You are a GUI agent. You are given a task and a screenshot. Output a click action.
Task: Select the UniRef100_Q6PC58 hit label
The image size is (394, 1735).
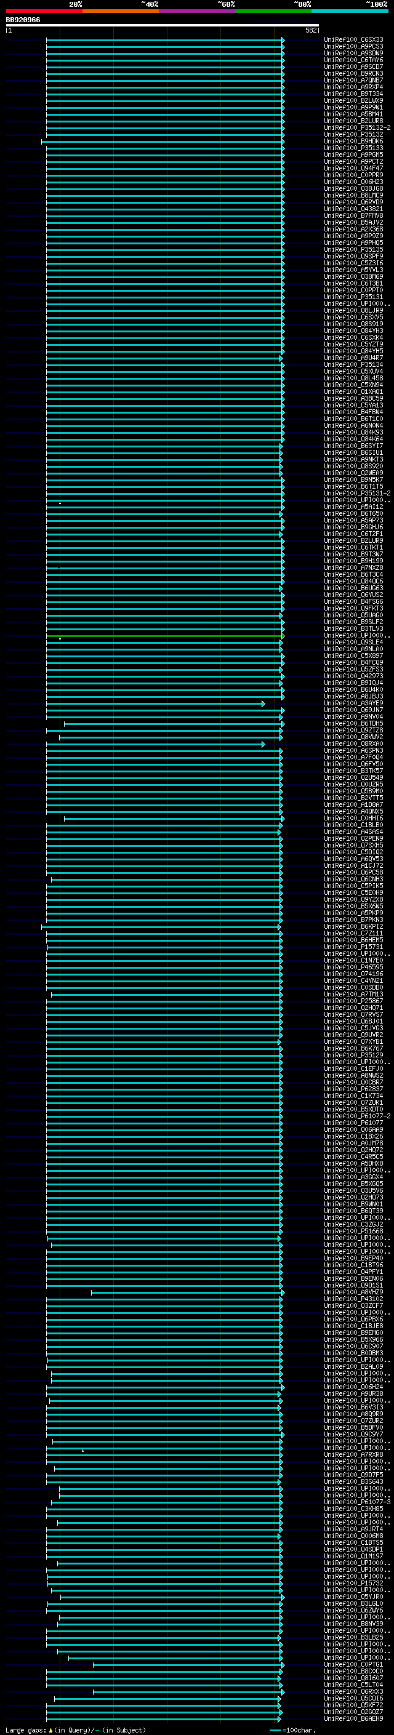353,873
